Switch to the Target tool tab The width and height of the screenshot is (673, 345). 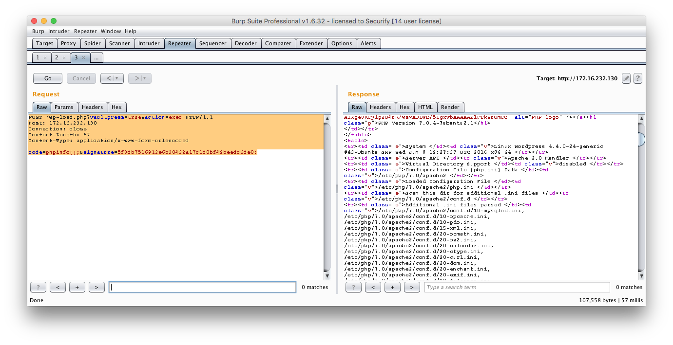(x=45, y=43)
